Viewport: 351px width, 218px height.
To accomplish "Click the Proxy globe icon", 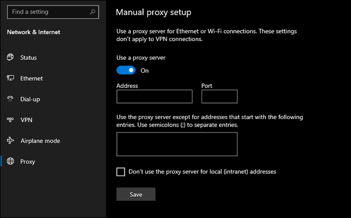I will click(10, 161).
